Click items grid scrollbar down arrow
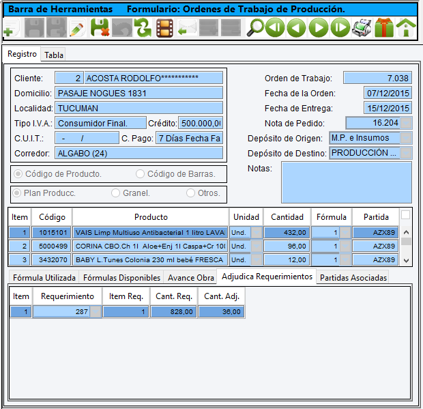This screenshot has height=409, width=423. coord(406,261)
